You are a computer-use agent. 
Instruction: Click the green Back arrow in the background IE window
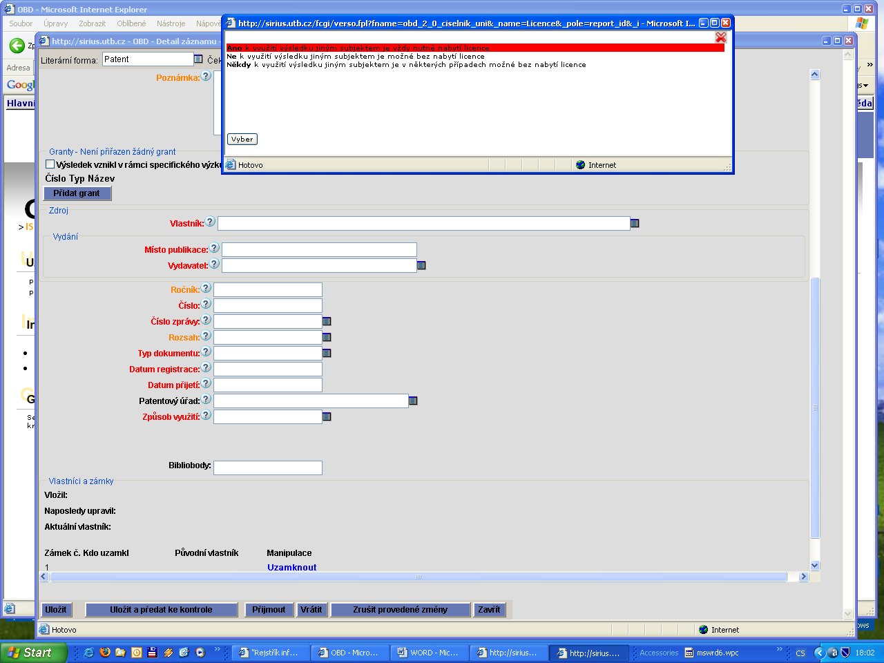coord(17,46)
